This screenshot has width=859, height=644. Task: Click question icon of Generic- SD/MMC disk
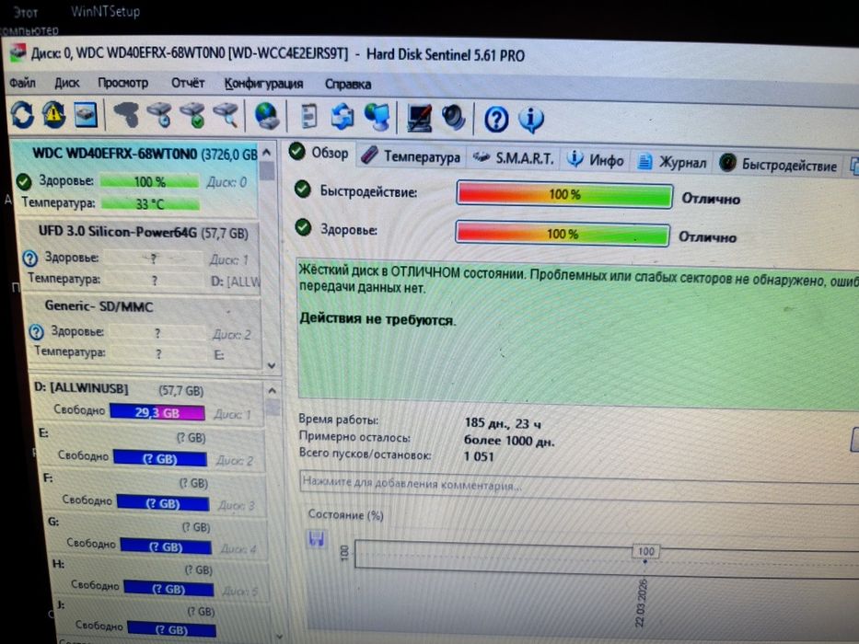point(36,332)
